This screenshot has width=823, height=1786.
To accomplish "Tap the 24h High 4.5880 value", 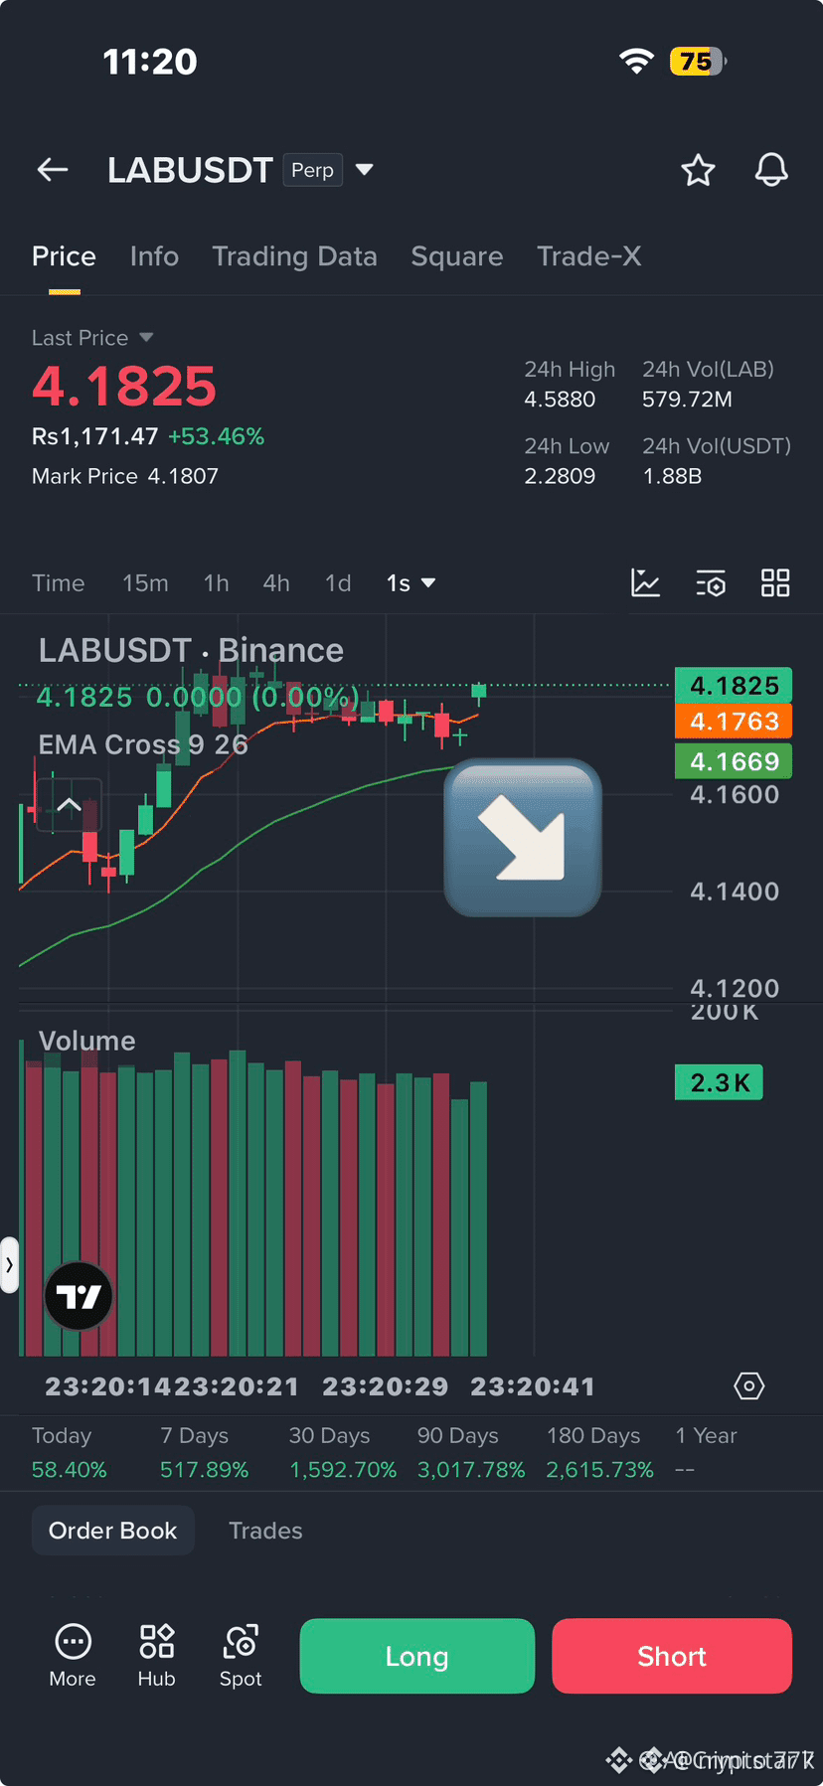I will [x=560, y=400].
